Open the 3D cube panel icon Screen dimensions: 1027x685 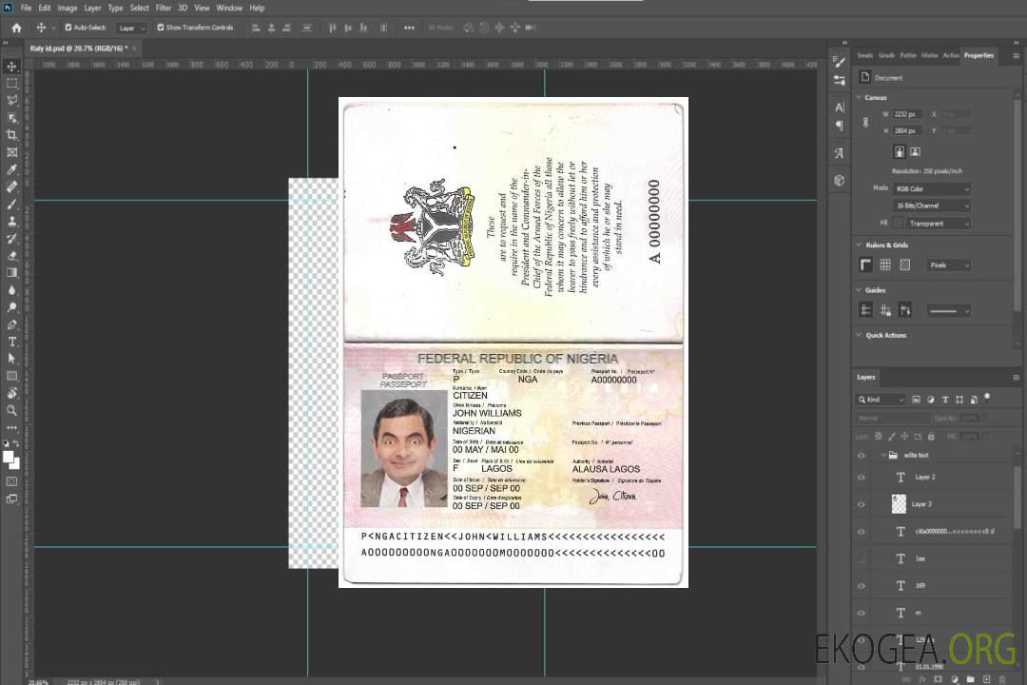point(840,180)
